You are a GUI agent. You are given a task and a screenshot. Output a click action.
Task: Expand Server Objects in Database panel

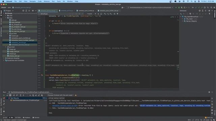(183, 21)
